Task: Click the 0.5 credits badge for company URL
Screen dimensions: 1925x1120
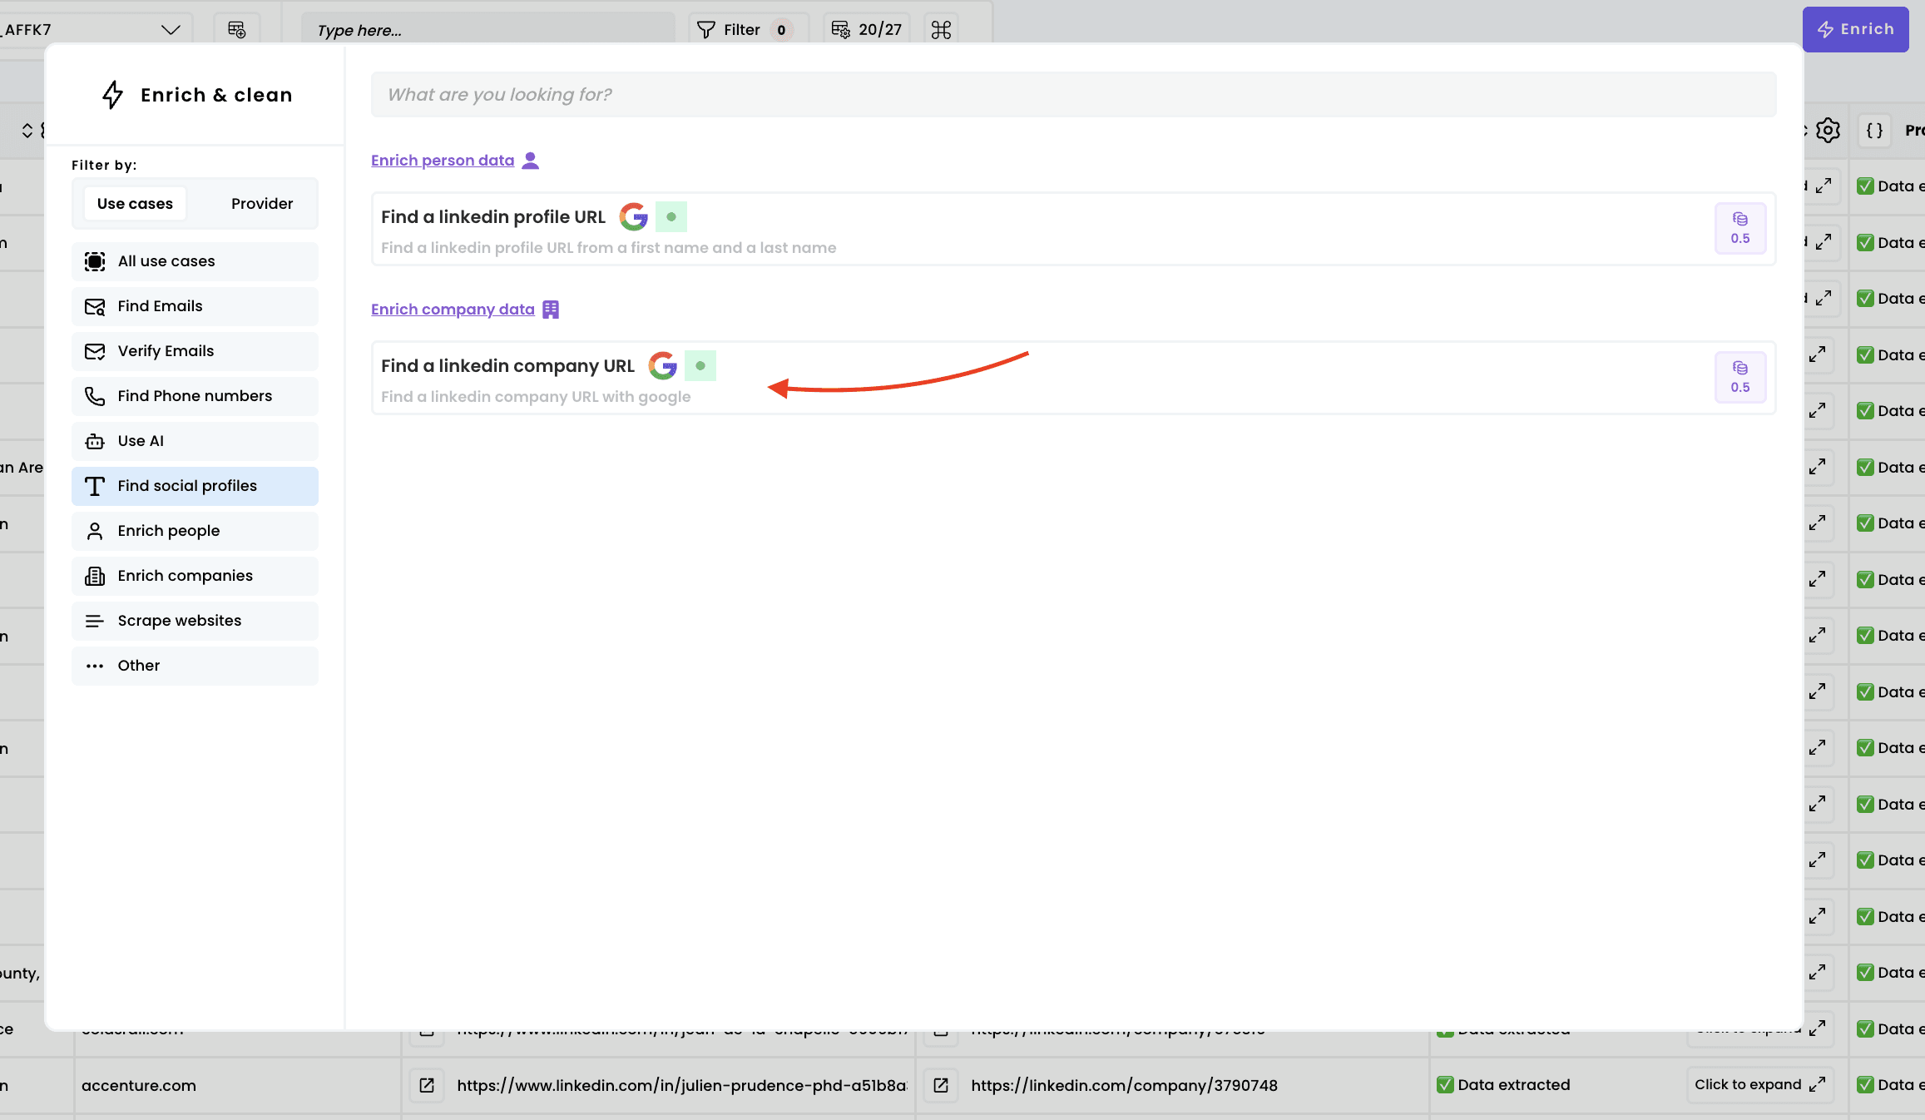Action: 1739,377
